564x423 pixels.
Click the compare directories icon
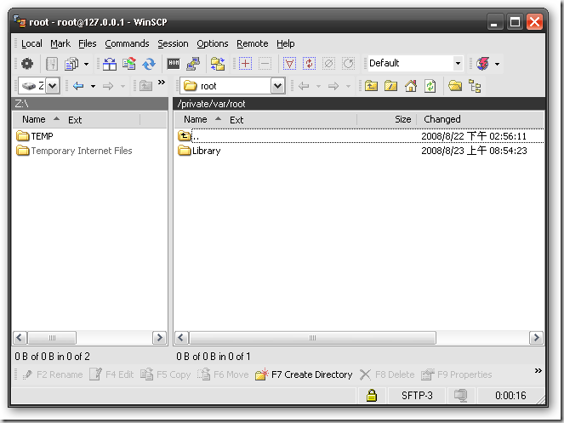(110, 64)
